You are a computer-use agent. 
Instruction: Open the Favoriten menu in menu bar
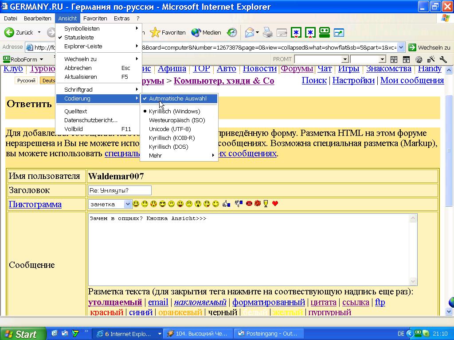(x=95, y=18)
